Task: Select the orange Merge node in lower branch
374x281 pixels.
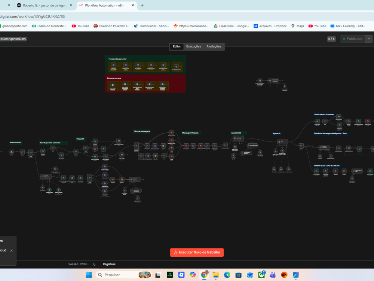Action: click(x=122, y=179)
